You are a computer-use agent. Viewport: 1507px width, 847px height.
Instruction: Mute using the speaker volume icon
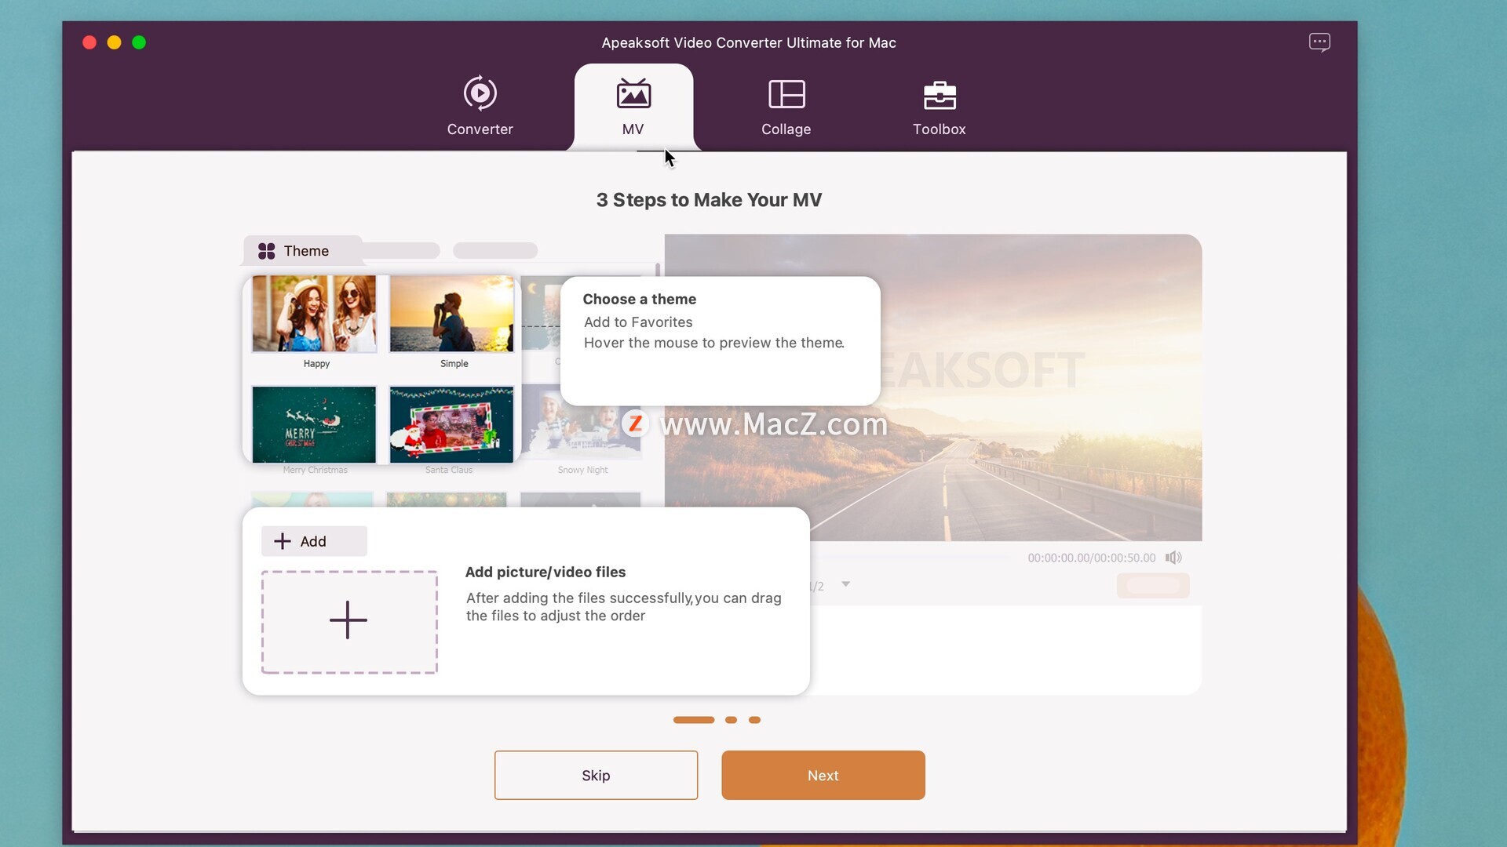pos(1173,558)
